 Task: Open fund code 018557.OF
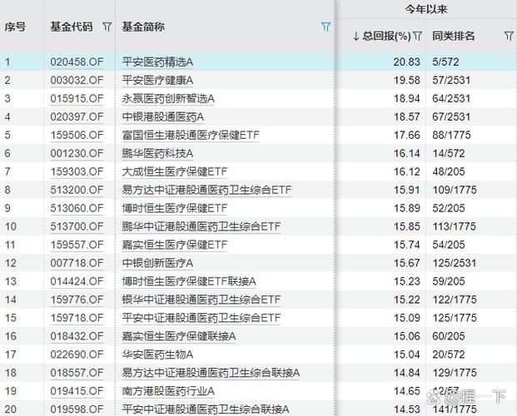[77, 373]
